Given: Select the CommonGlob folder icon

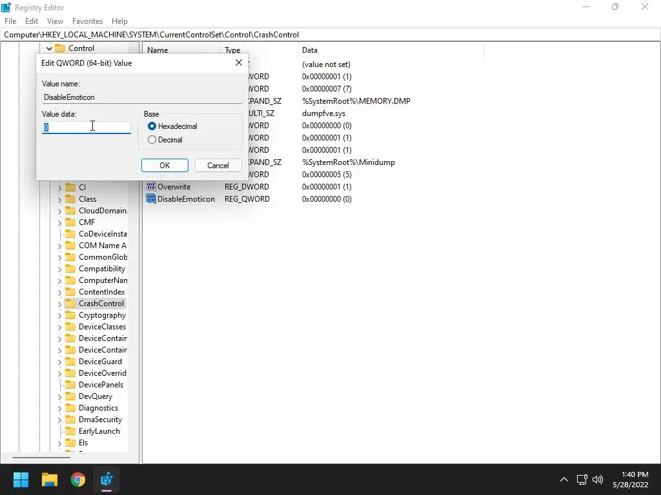Looking at the screenshot, I should (x=70, y=257).
